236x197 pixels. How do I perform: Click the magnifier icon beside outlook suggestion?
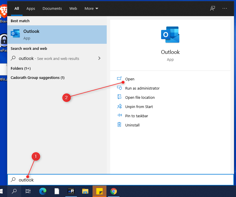[x=13, y=58]
